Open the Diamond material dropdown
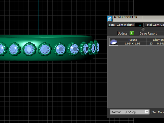 click(x=147, y=112)
